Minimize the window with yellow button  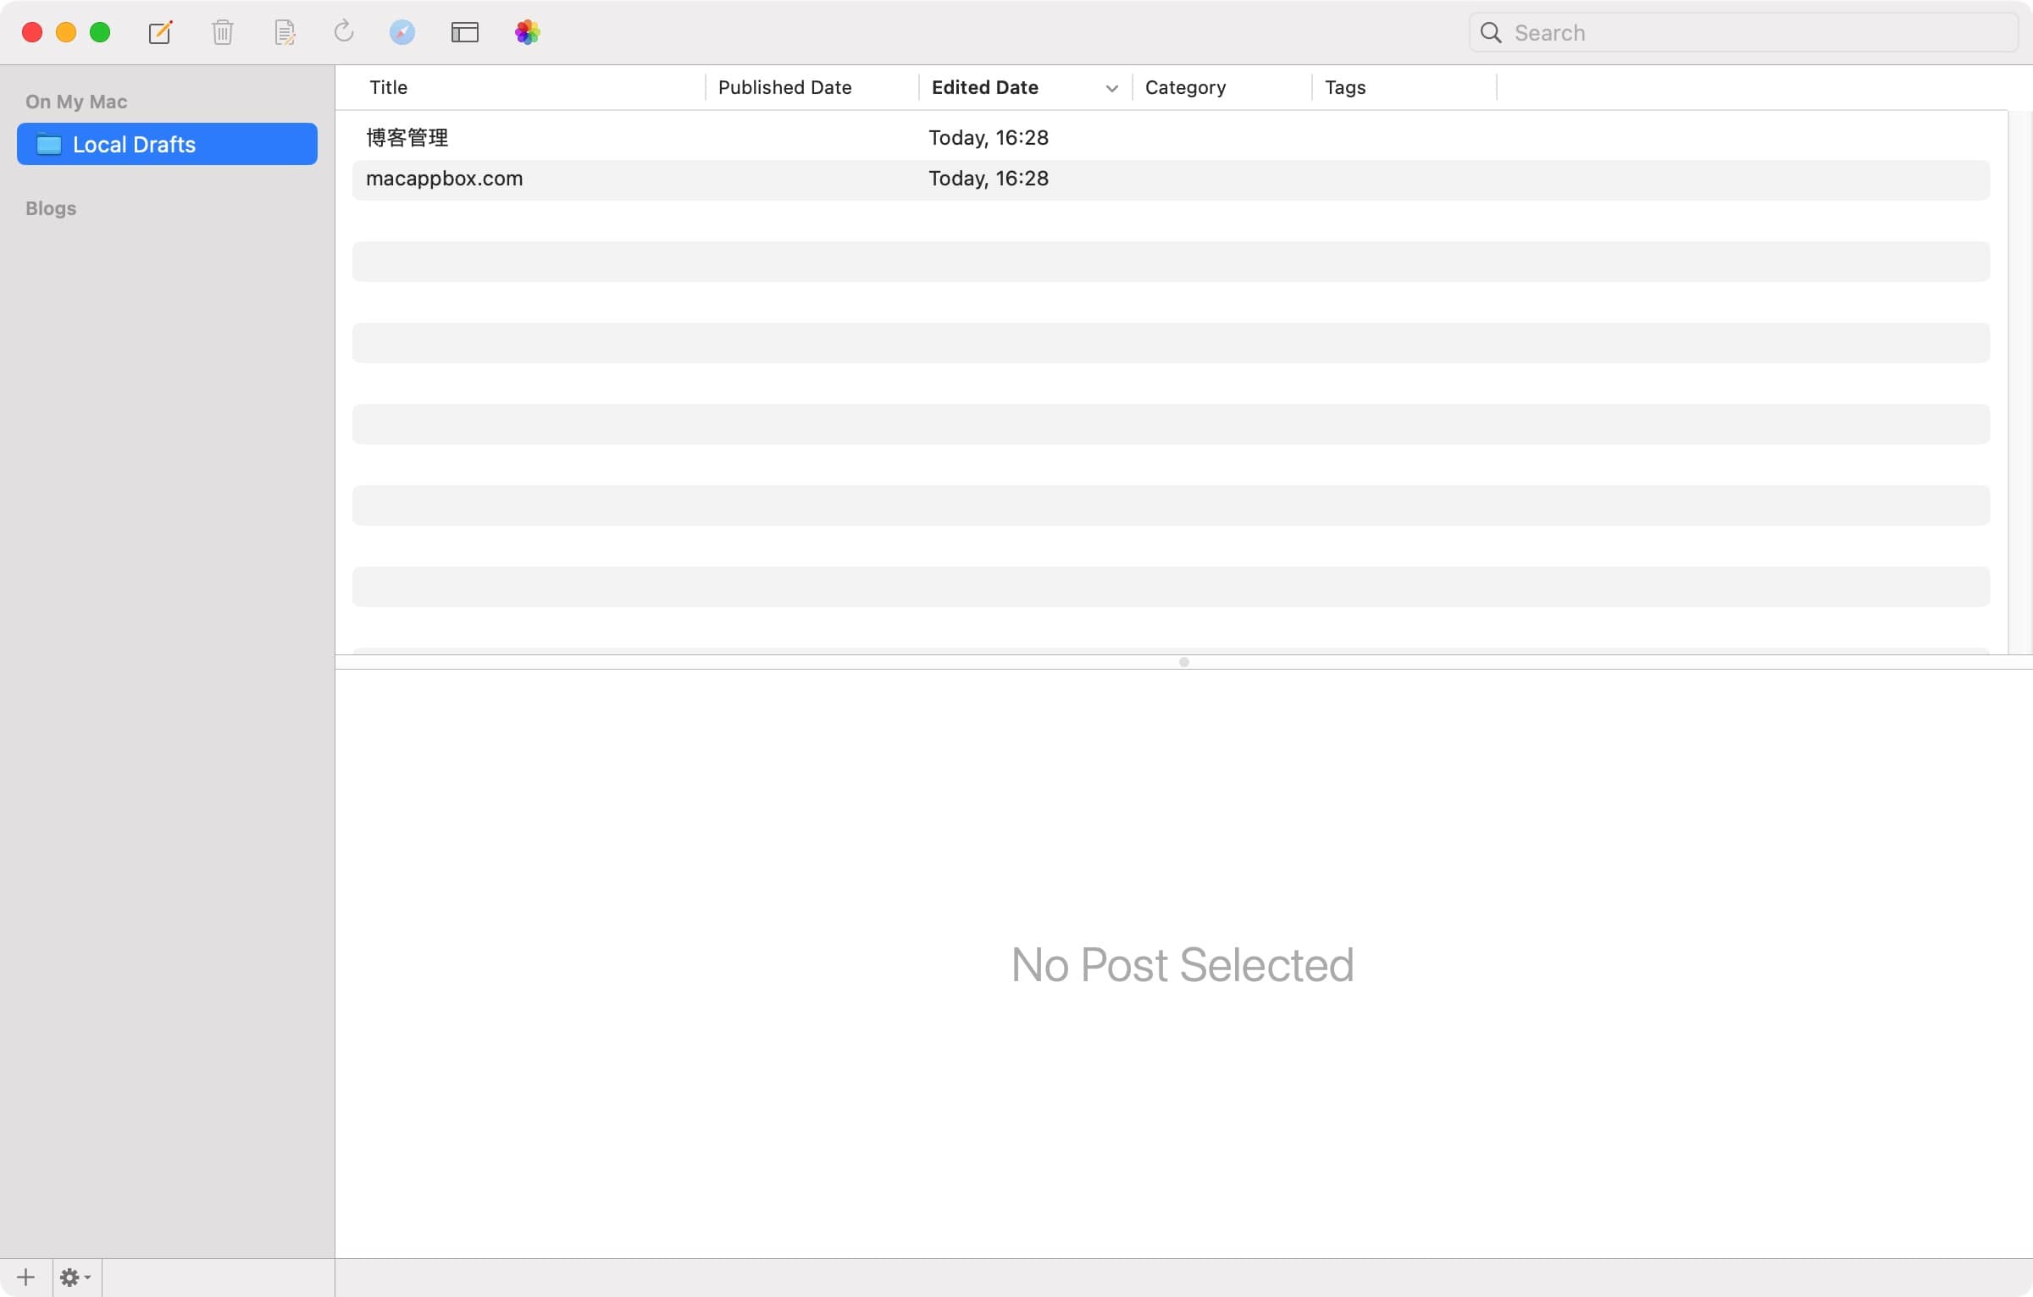(x=66, y=32)
